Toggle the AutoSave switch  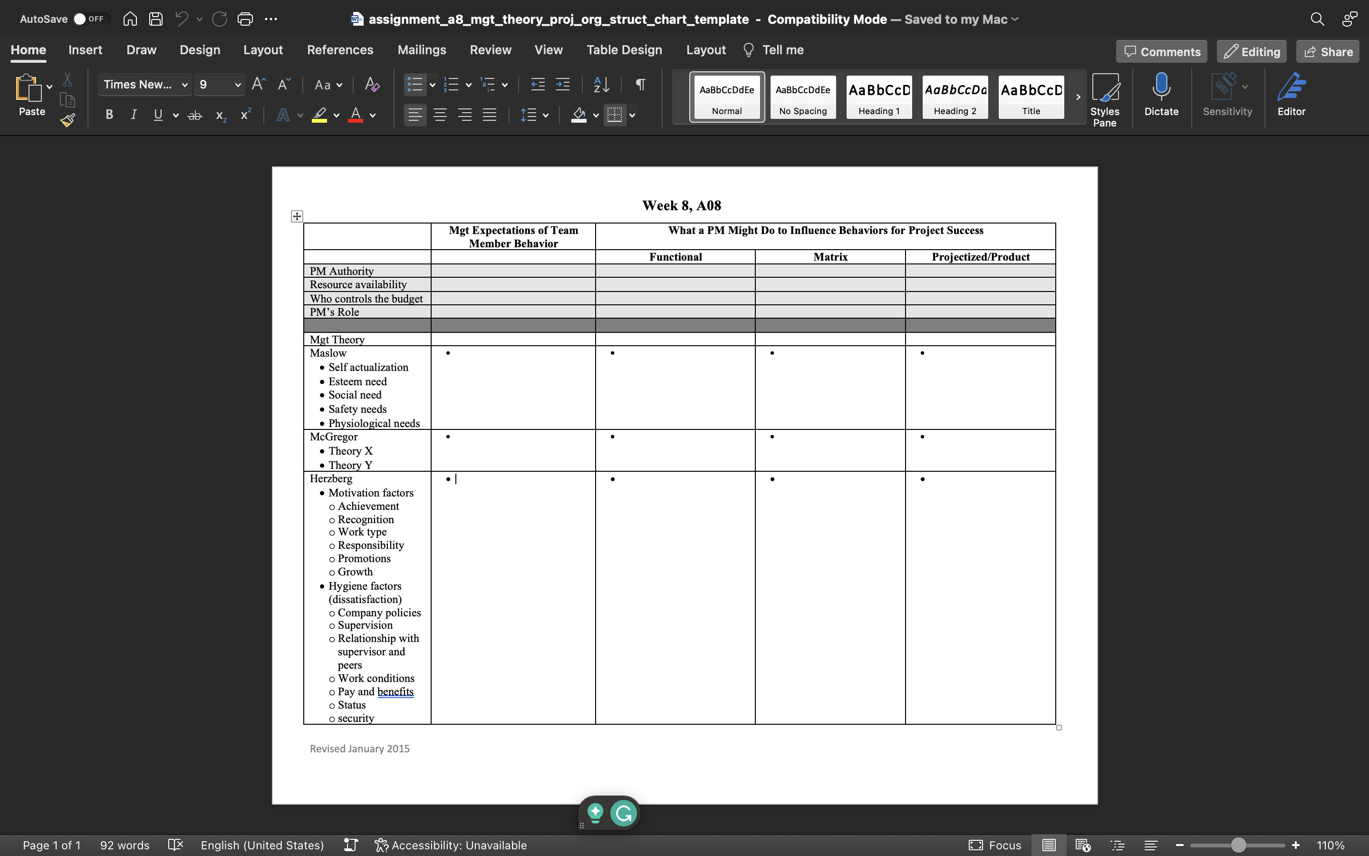89,19
